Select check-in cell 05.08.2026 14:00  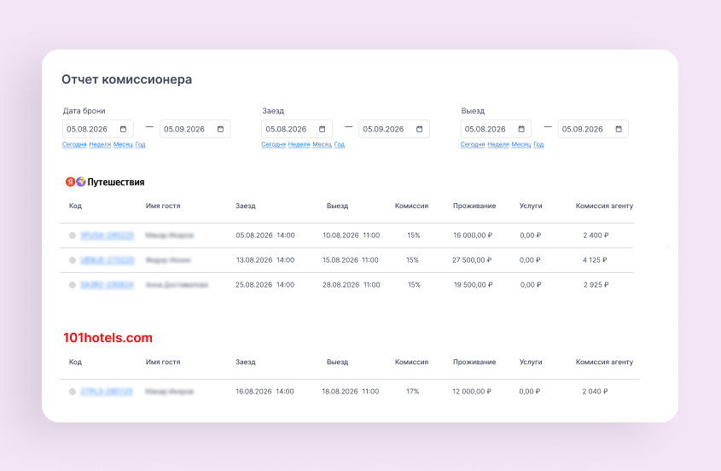265,235
